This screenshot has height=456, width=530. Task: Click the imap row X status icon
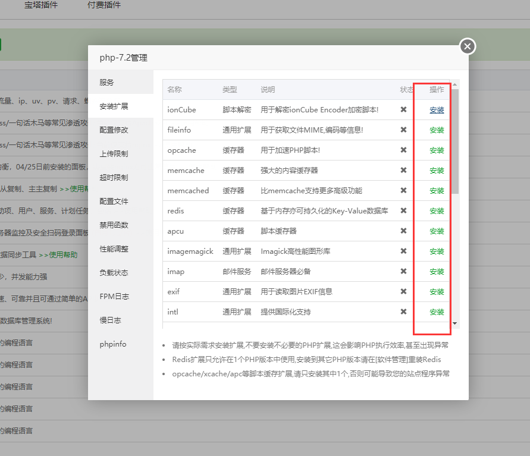(403, 271)
